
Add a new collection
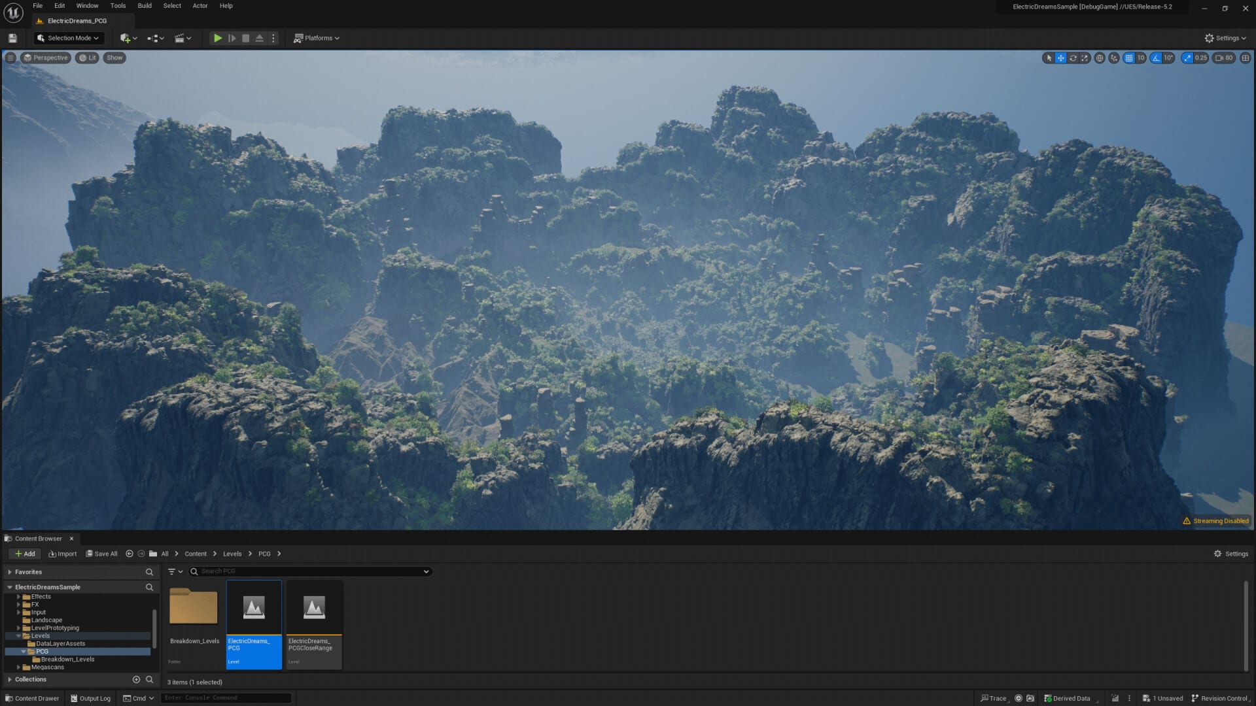[136, 680]
